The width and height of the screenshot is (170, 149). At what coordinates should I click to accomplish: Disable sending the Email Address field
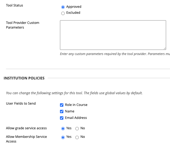pyautogui.click(x=62, y=118)
